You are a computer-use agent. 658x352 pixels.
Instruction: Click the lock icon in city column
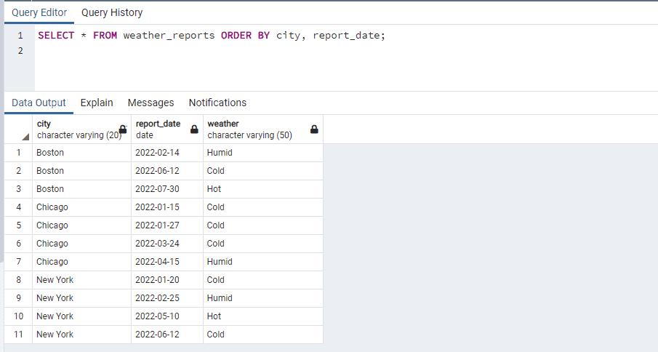[123, 129]
